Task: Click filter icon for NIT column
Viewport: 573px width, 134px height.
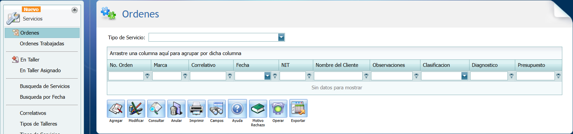Action: click(x=309, y=76)
